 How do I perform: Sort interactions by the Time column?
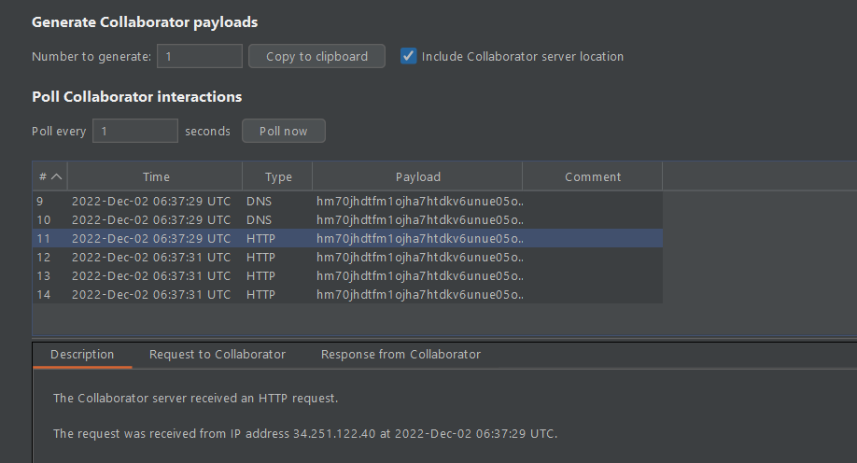pos(156,176)
